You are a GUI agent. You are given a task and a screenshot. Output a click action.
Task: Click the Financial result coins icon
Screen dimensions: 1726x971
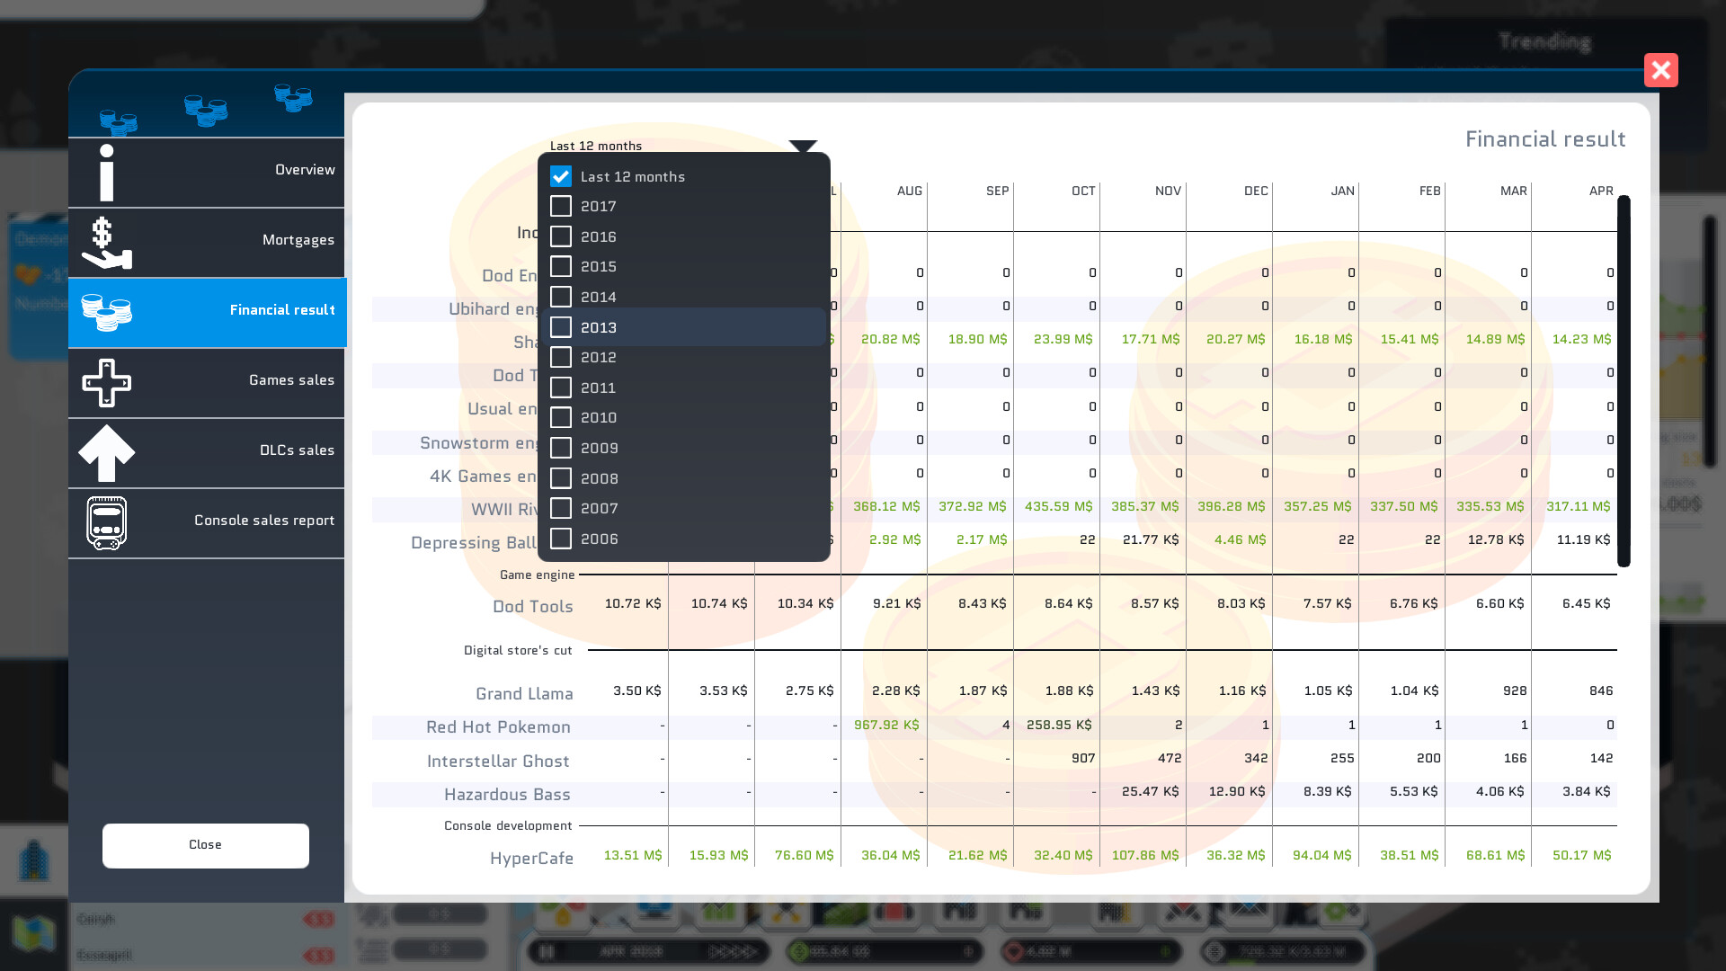click(x=106, y=312)
